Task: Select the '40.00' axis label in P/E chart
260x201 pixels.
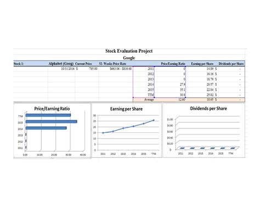Action: pyautogui.click(x=83, y=155)
